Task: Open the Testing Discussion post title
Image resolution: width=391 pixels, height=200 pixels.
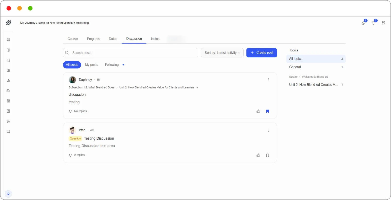Action: click(99, 139)
